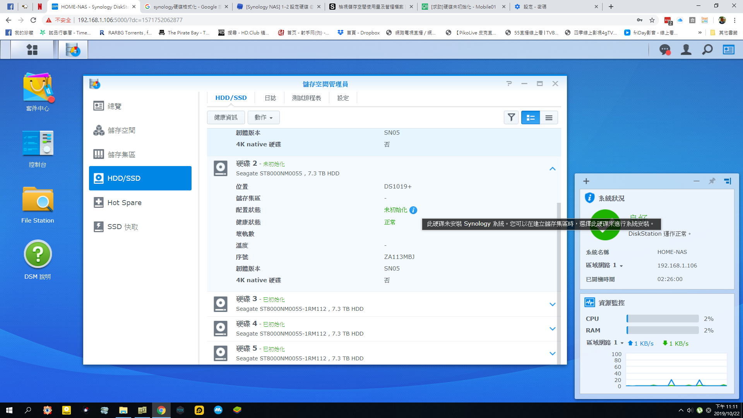
Task: Open the DSM user account options icon
Action: point(686,50)
